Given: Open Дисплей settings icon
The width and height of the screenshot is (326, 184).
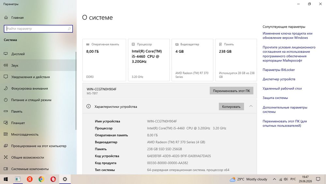Looking at the screenshot, I should click(6, 54).
